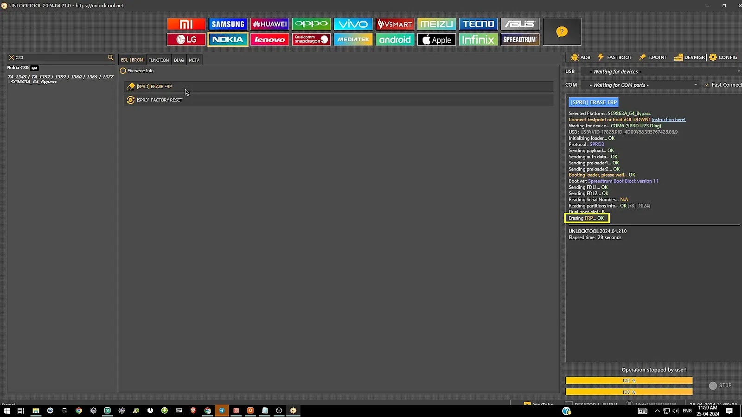
Task: Toggle the Fast Connect checkbox
Action: (x=707, y=85)
